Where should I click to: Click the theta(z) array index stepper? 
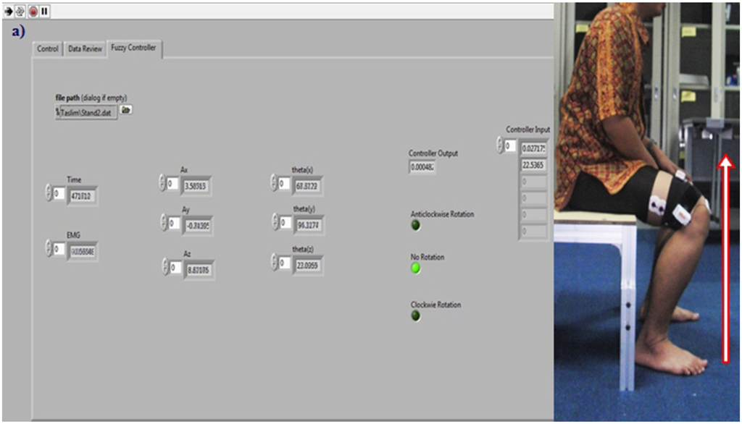275,262
